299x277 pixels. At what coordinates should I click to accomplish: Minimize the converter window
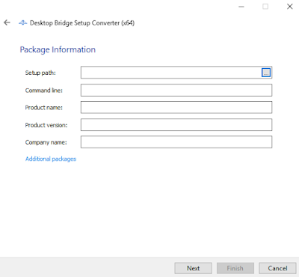click(241, 7)
